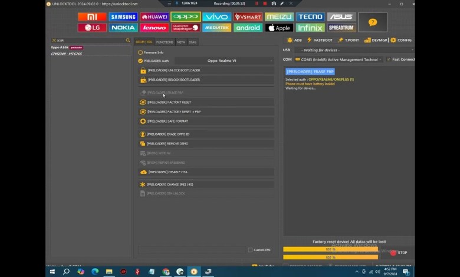Click [PRELOADER] UNLOCK BOOTLOADER
The height and width of the screenshot is (277, 460).
pyautogui.click(x=206, y=70)
